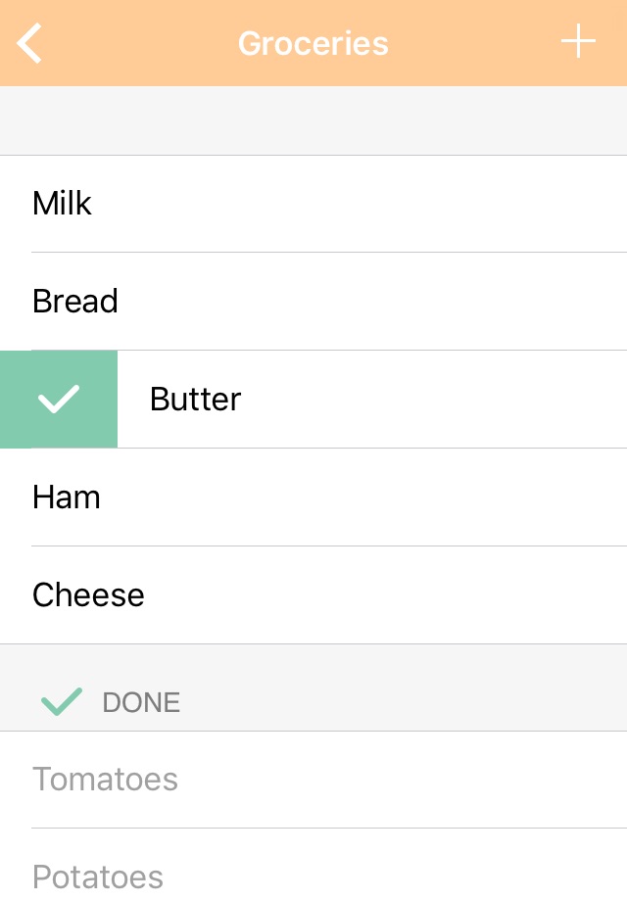Tap the Butter item text

195,399
